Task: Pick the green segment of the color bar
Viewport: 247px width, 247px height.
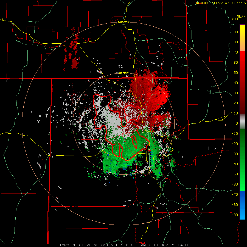Action: [242, 160]
